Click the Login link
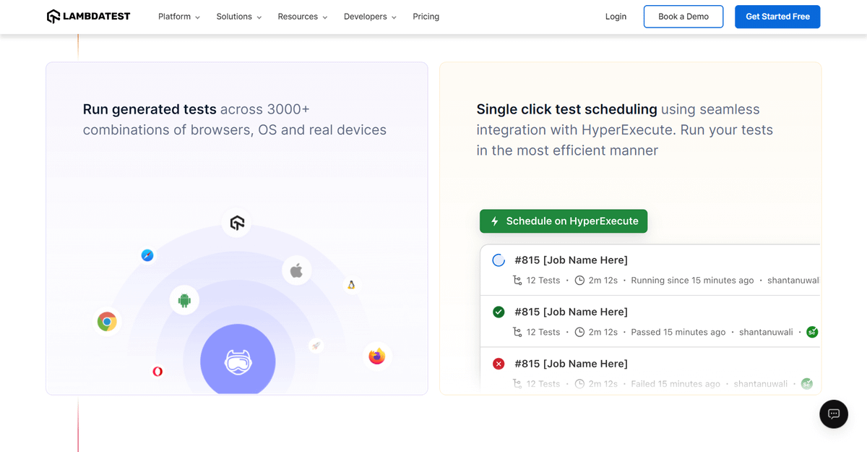This screenshot has height=452, width=867. click(x=616, y=17)
